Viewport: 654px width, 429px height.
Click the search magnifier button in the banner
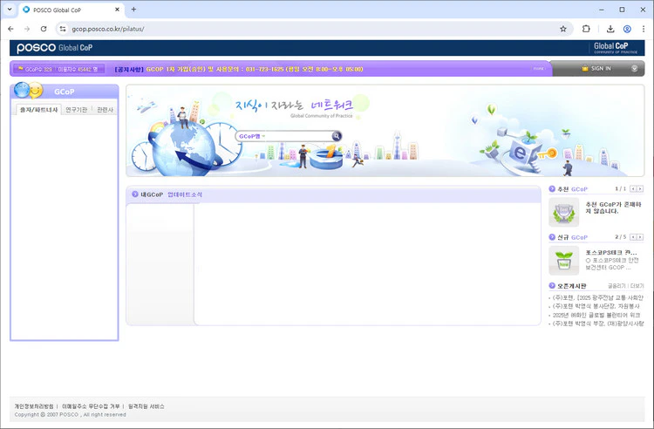337,136
